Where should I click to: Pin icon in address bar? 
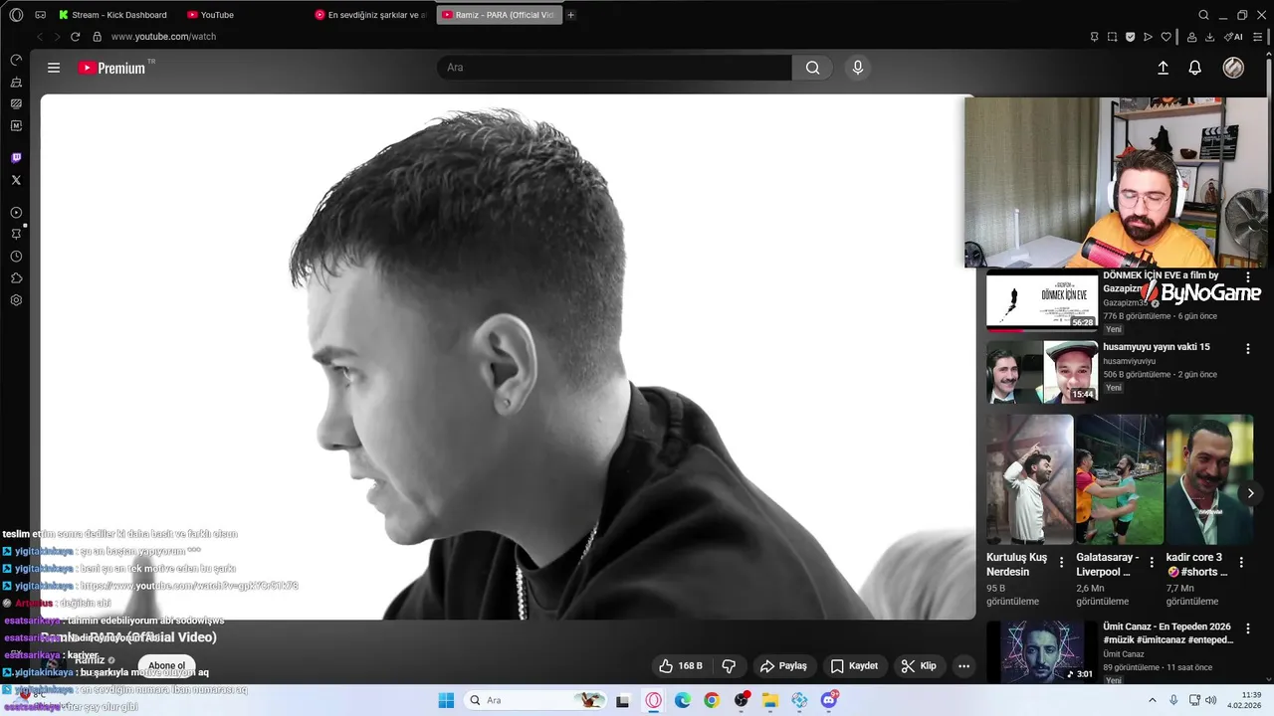(x=1094, y=37)
